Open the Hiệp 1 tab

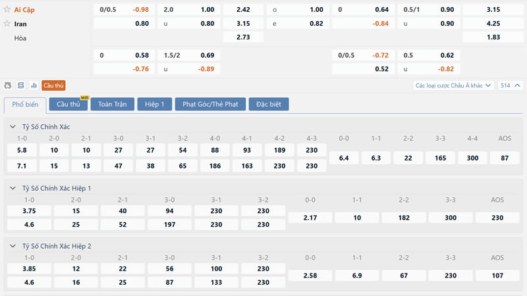pyautogui.click(x=155, y=105)
